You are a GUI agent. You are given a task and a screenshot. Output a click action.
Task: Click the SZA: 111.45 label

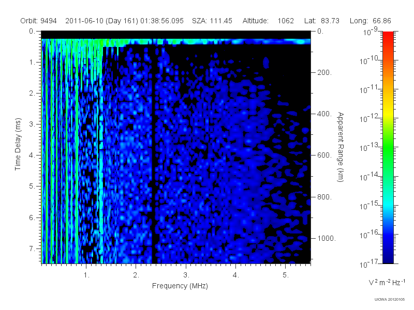pyautogui.click(x=212, y=21)
